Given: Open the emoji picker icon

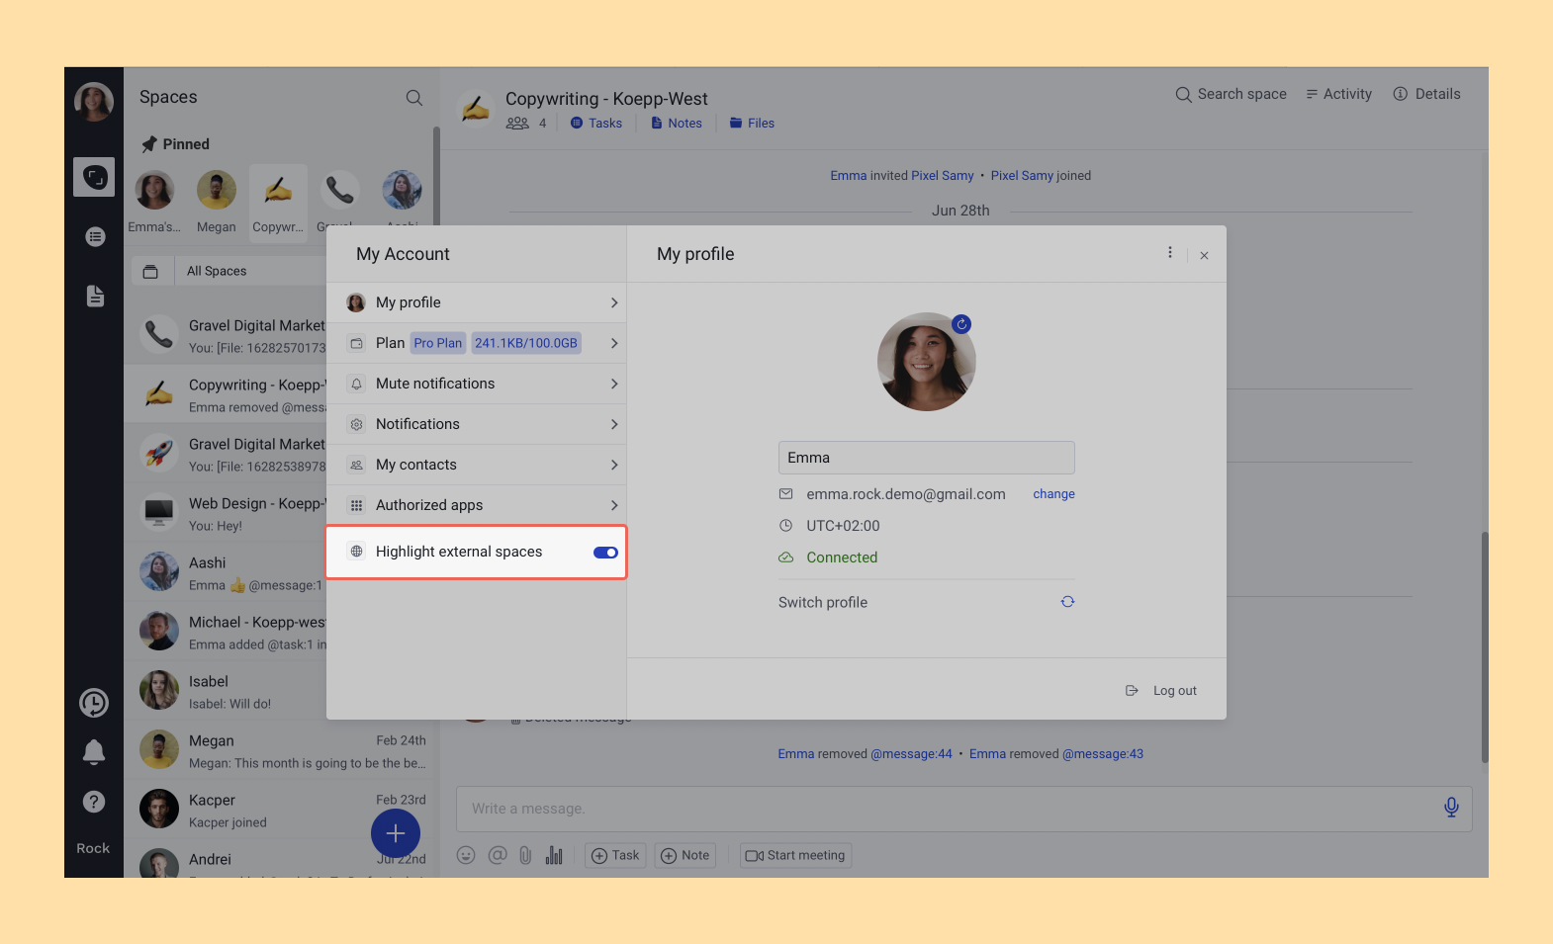Looking at the screenshot, I should (x=466, y=855).
